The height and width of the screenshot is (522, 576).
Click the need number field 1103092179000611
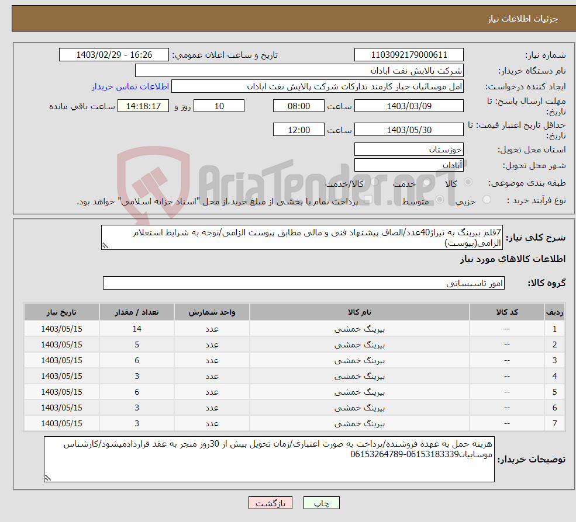(409, 55)
